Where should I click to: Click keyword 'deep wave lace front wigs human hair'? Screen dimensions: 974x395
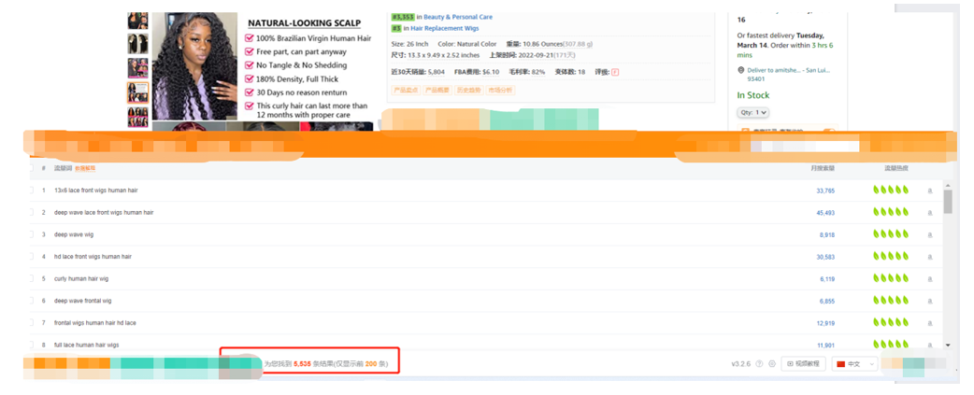tap(104, 213)
